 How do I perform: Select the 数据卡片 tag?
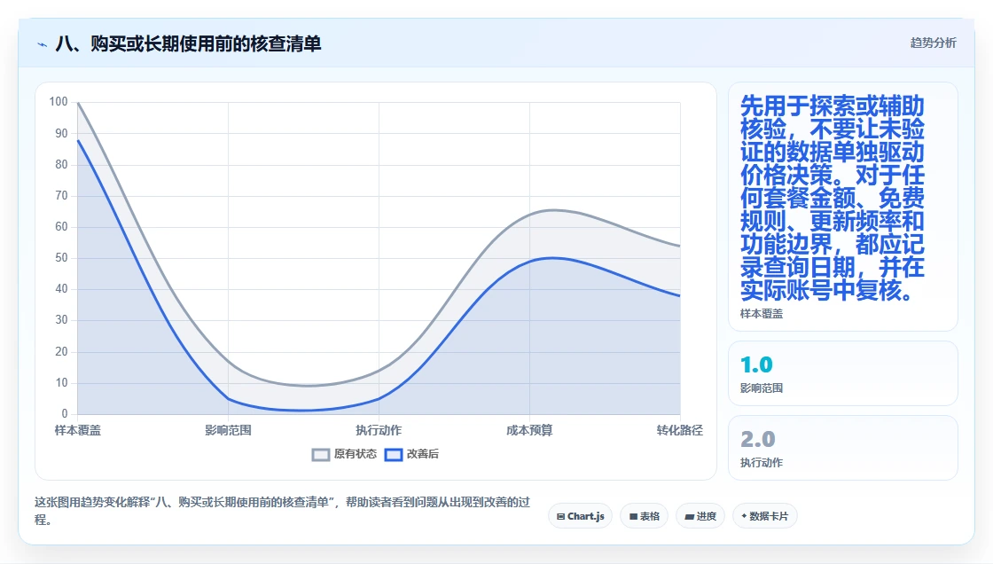pyautogui.click(x=765, y=516)
